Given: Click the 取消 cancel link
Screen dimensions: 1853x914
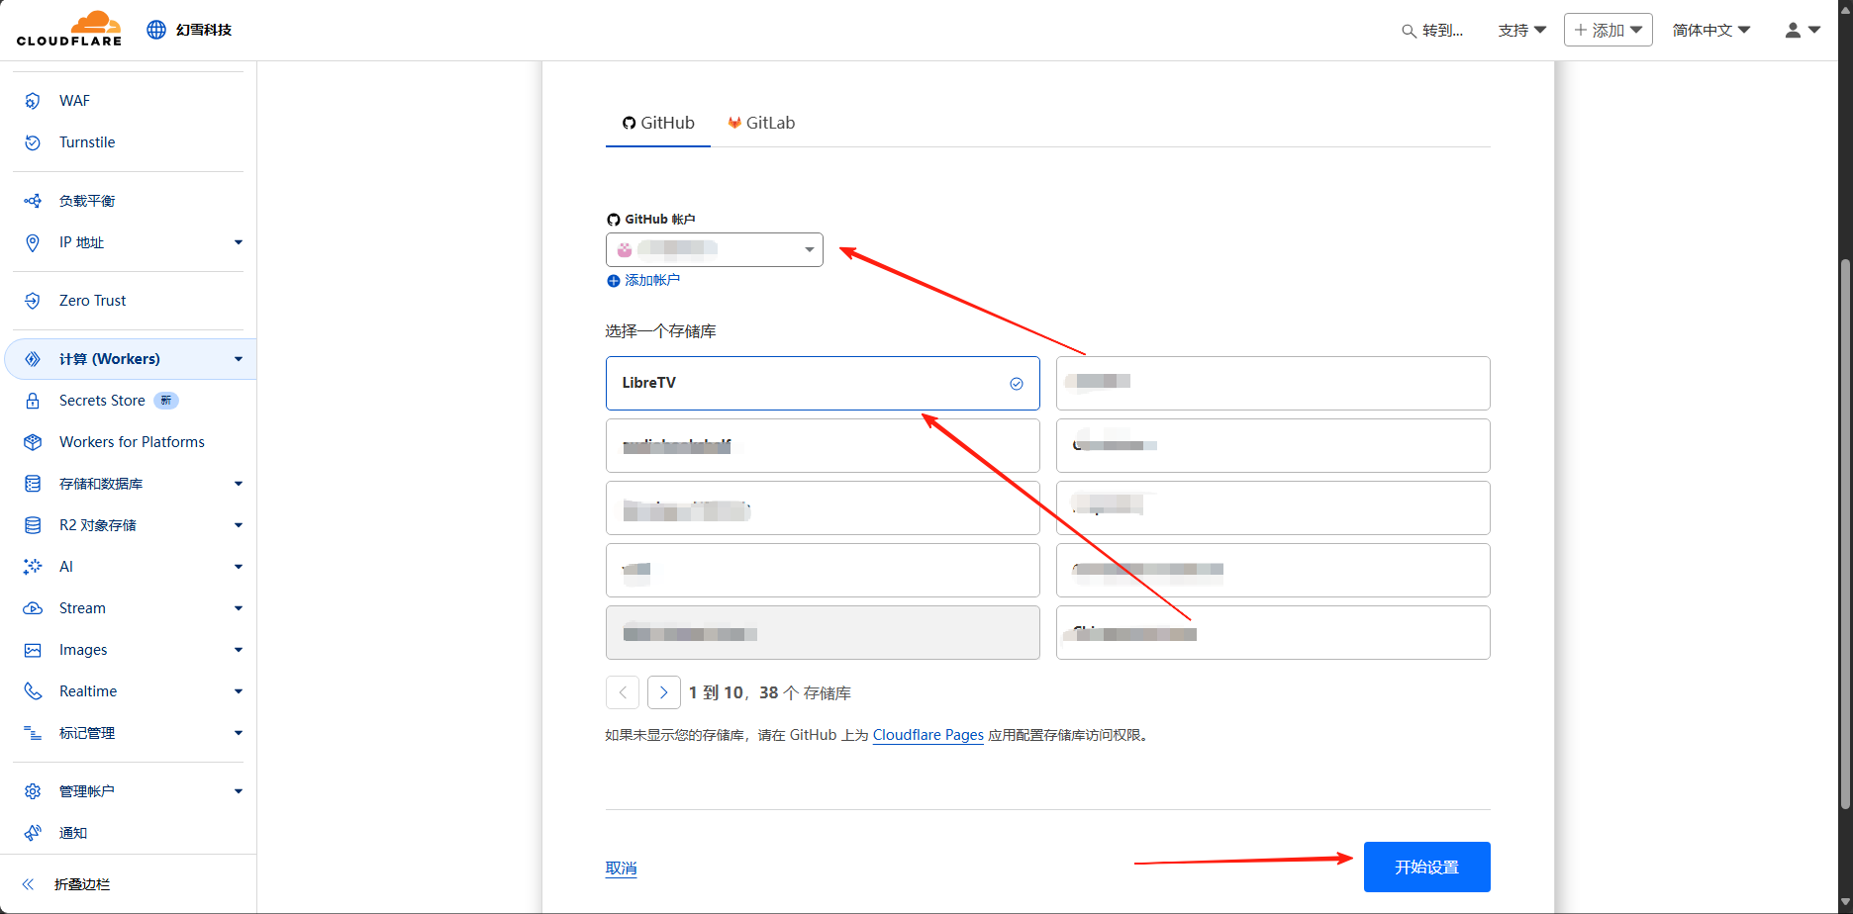Looking at the screenshot, I should (622, 868).
